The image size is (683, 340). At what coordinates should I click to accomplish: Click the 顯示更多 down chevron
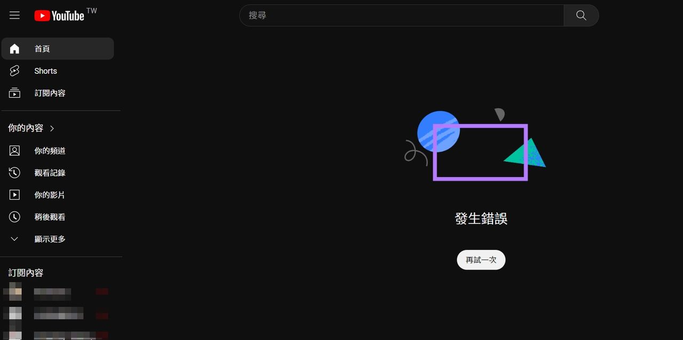pyautogui.click(x=14, y=239)
